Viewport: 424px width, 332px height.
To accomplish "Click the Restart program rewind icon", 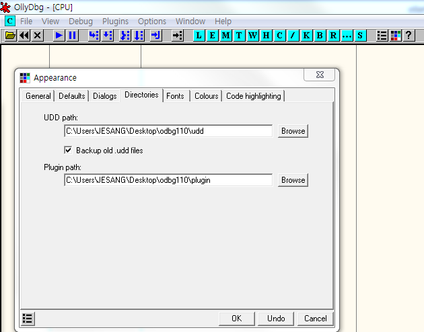I will point(24,36).
